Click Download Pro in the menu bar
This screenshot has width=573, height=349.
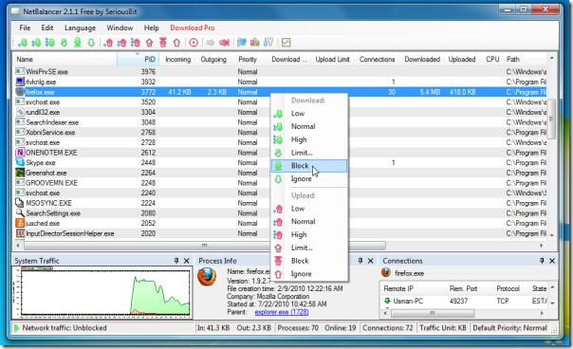click(x=193, y=28)
